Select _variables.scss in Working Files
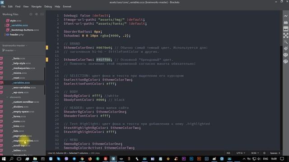 click(x=19, y=25)
